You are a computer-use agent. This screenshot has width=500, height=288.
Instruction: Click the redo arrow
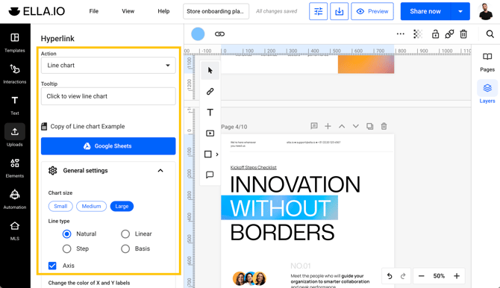403,276
